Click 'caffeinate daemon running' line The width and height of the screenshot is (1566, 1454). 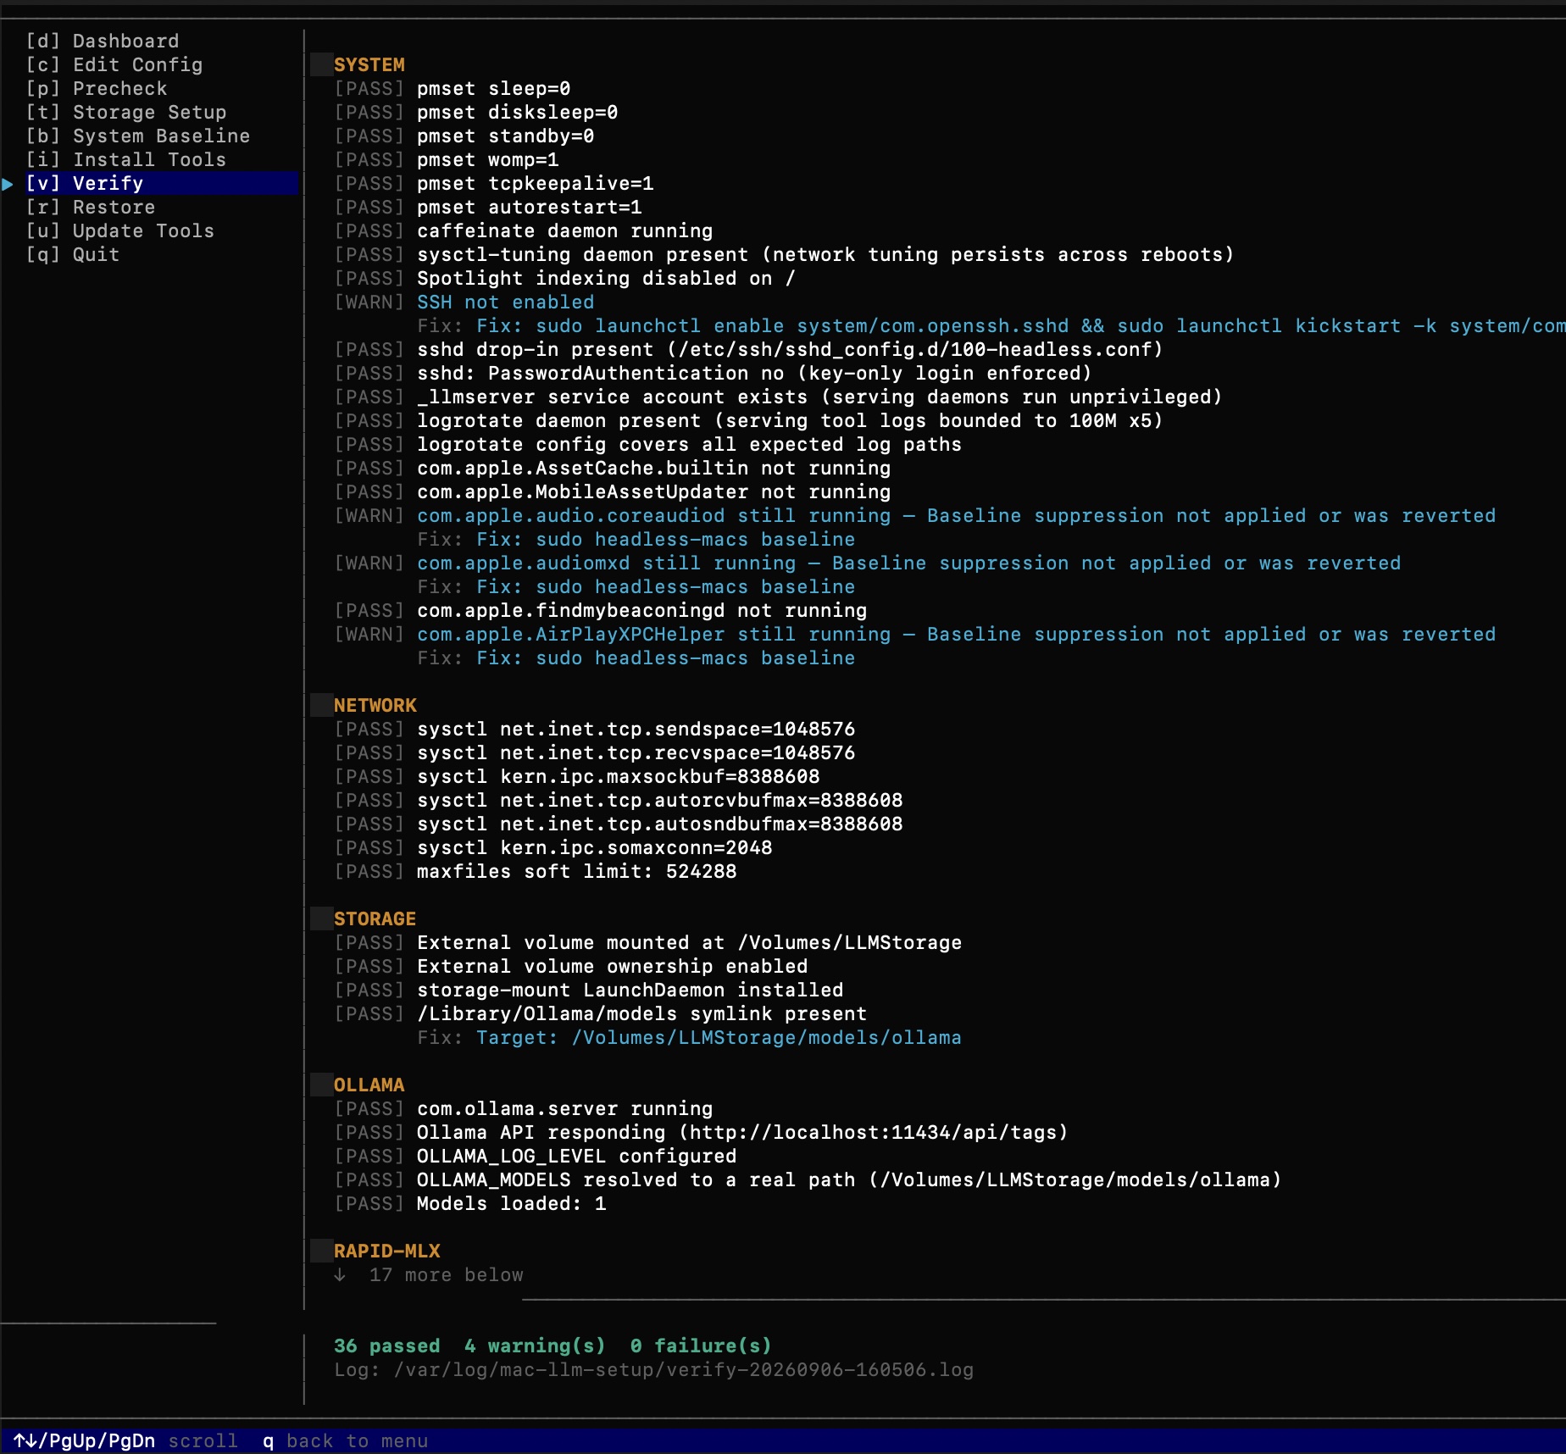(x=524, y=230)
